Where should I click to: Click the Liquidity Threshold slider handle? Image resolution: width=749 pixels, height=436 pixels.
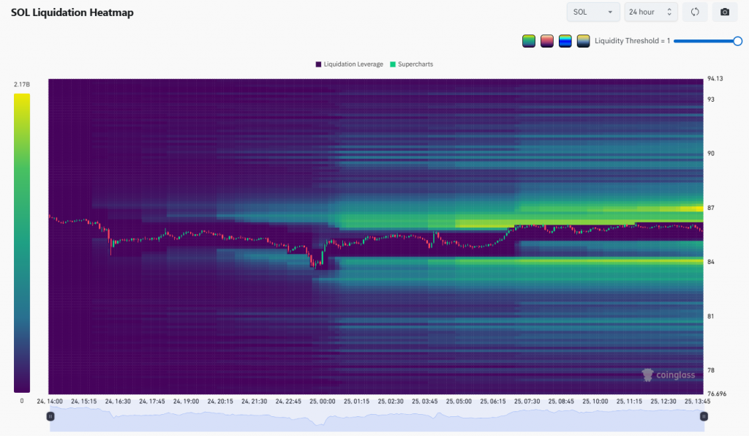tap(737, 41)
